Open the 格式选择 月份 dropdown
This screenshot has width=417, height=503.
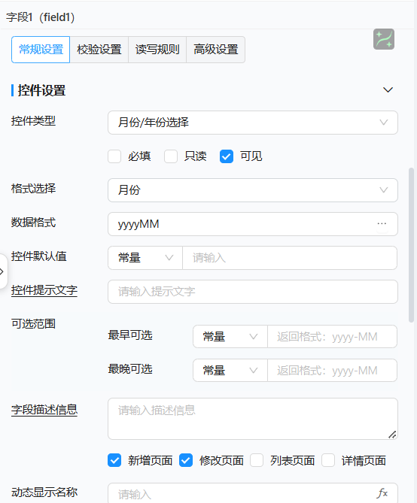click(253, 190)
